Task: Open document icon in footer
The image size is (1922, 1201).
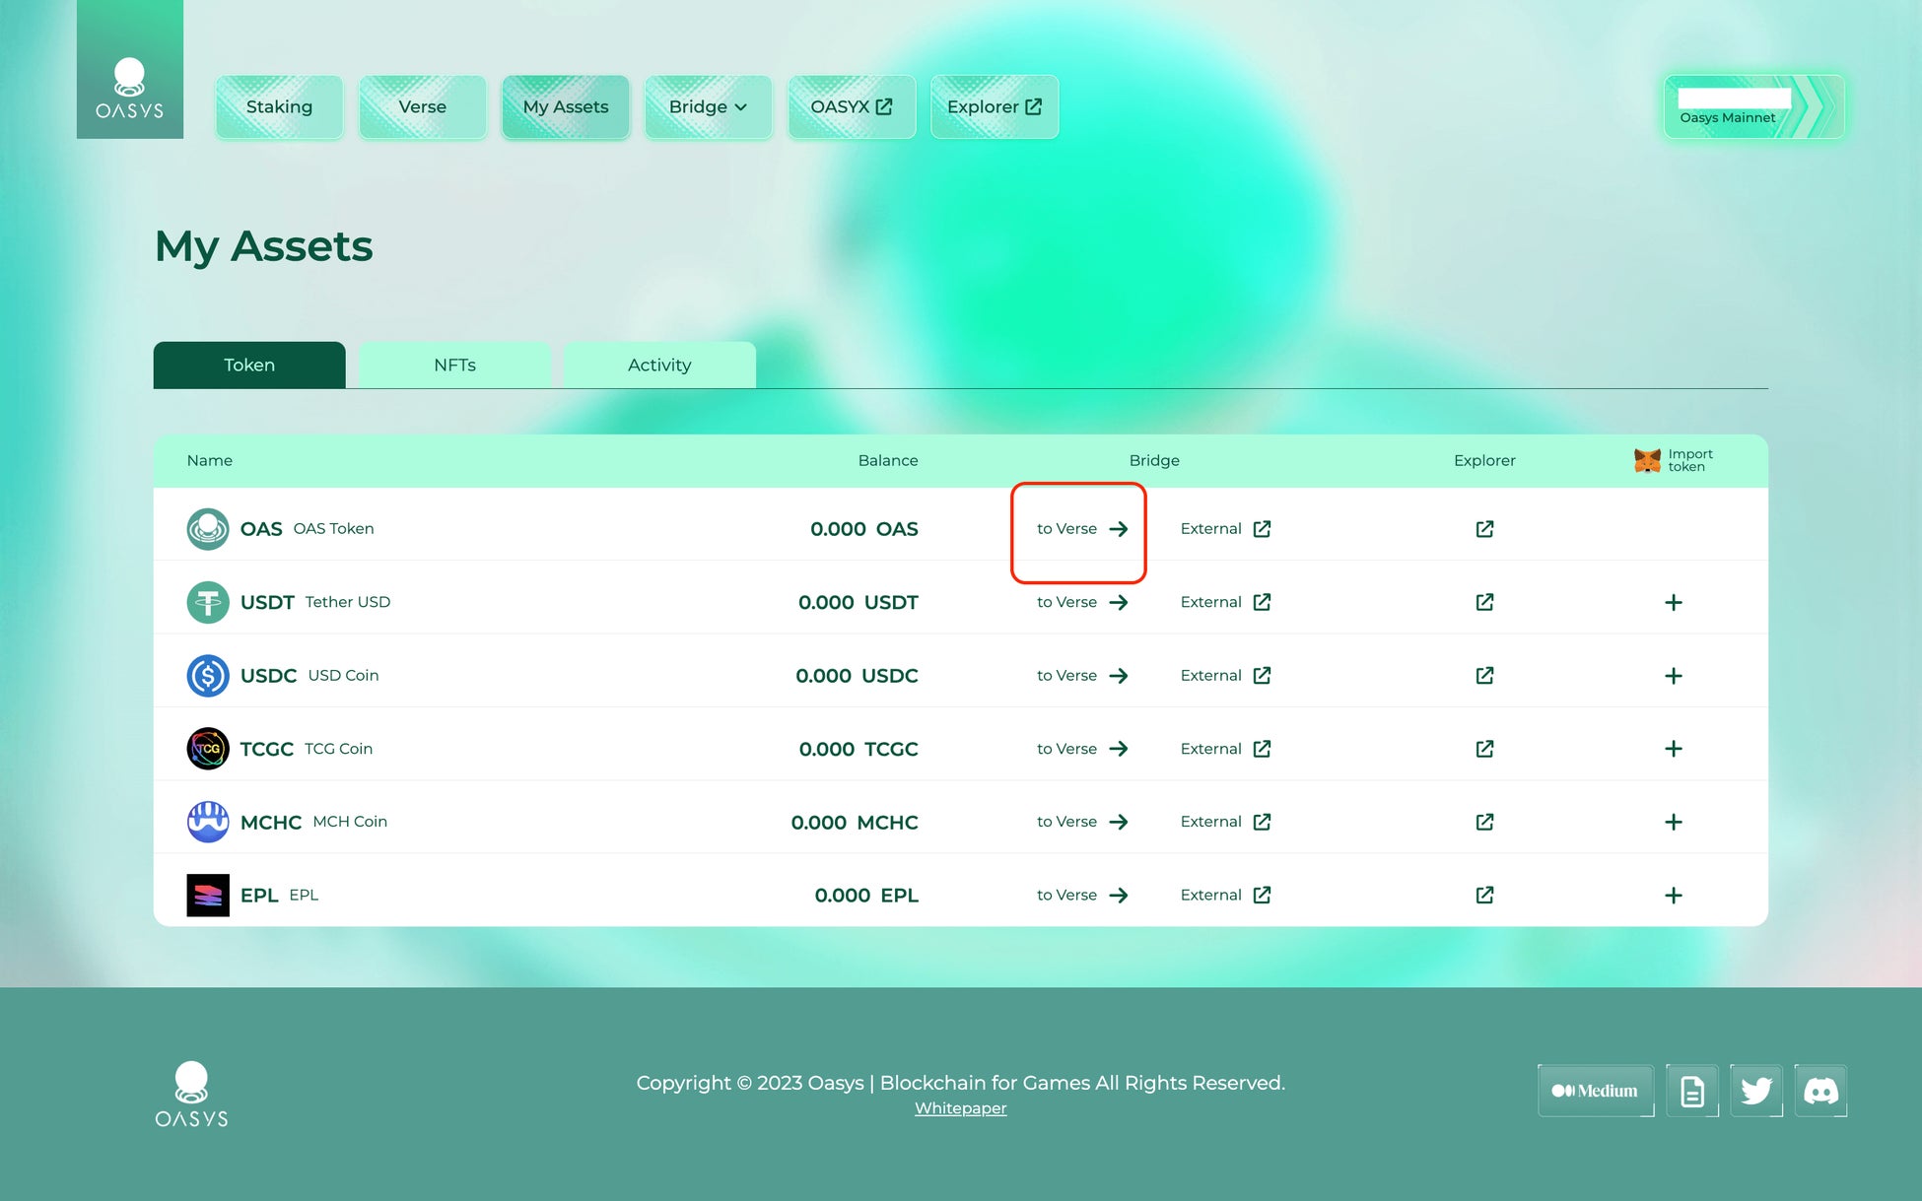Action: coord(1691,1091)
